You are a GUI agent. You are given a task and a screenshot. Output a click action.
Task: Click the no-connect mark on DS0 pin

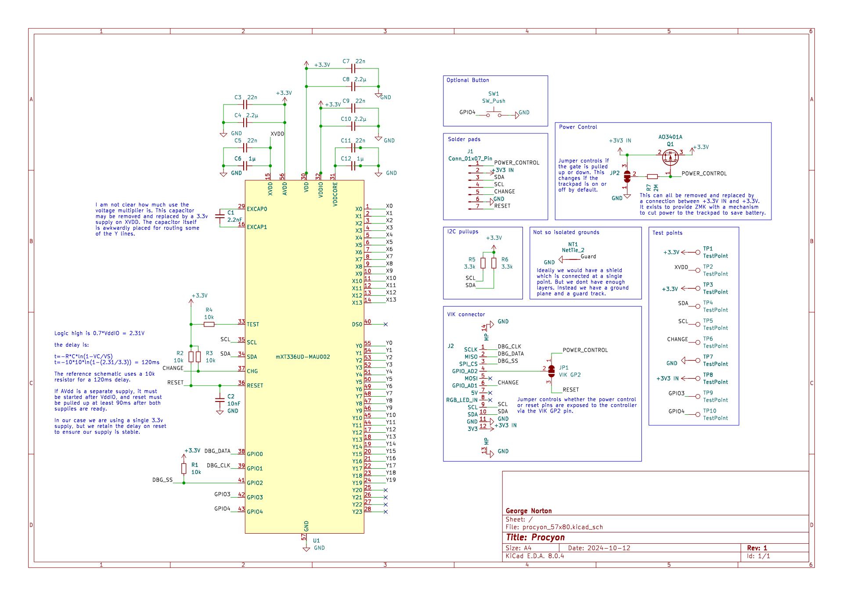pyautogui.click(x=385, y=324)
